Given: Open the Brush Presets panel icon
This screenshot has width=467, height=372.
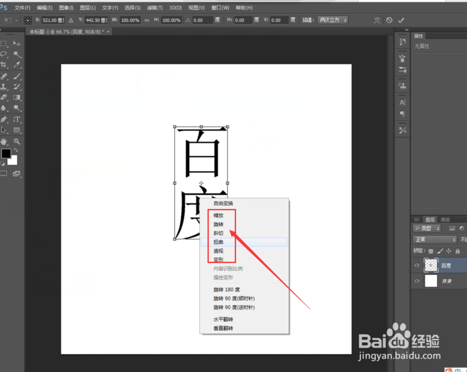Looking at the screenshot, I should [x=403, y=58].
